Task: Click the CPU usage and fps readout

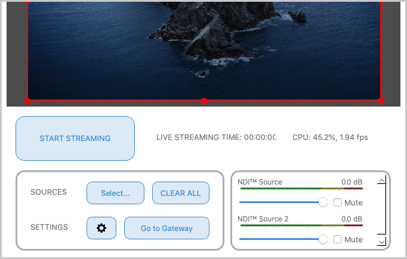Action: 330,138
